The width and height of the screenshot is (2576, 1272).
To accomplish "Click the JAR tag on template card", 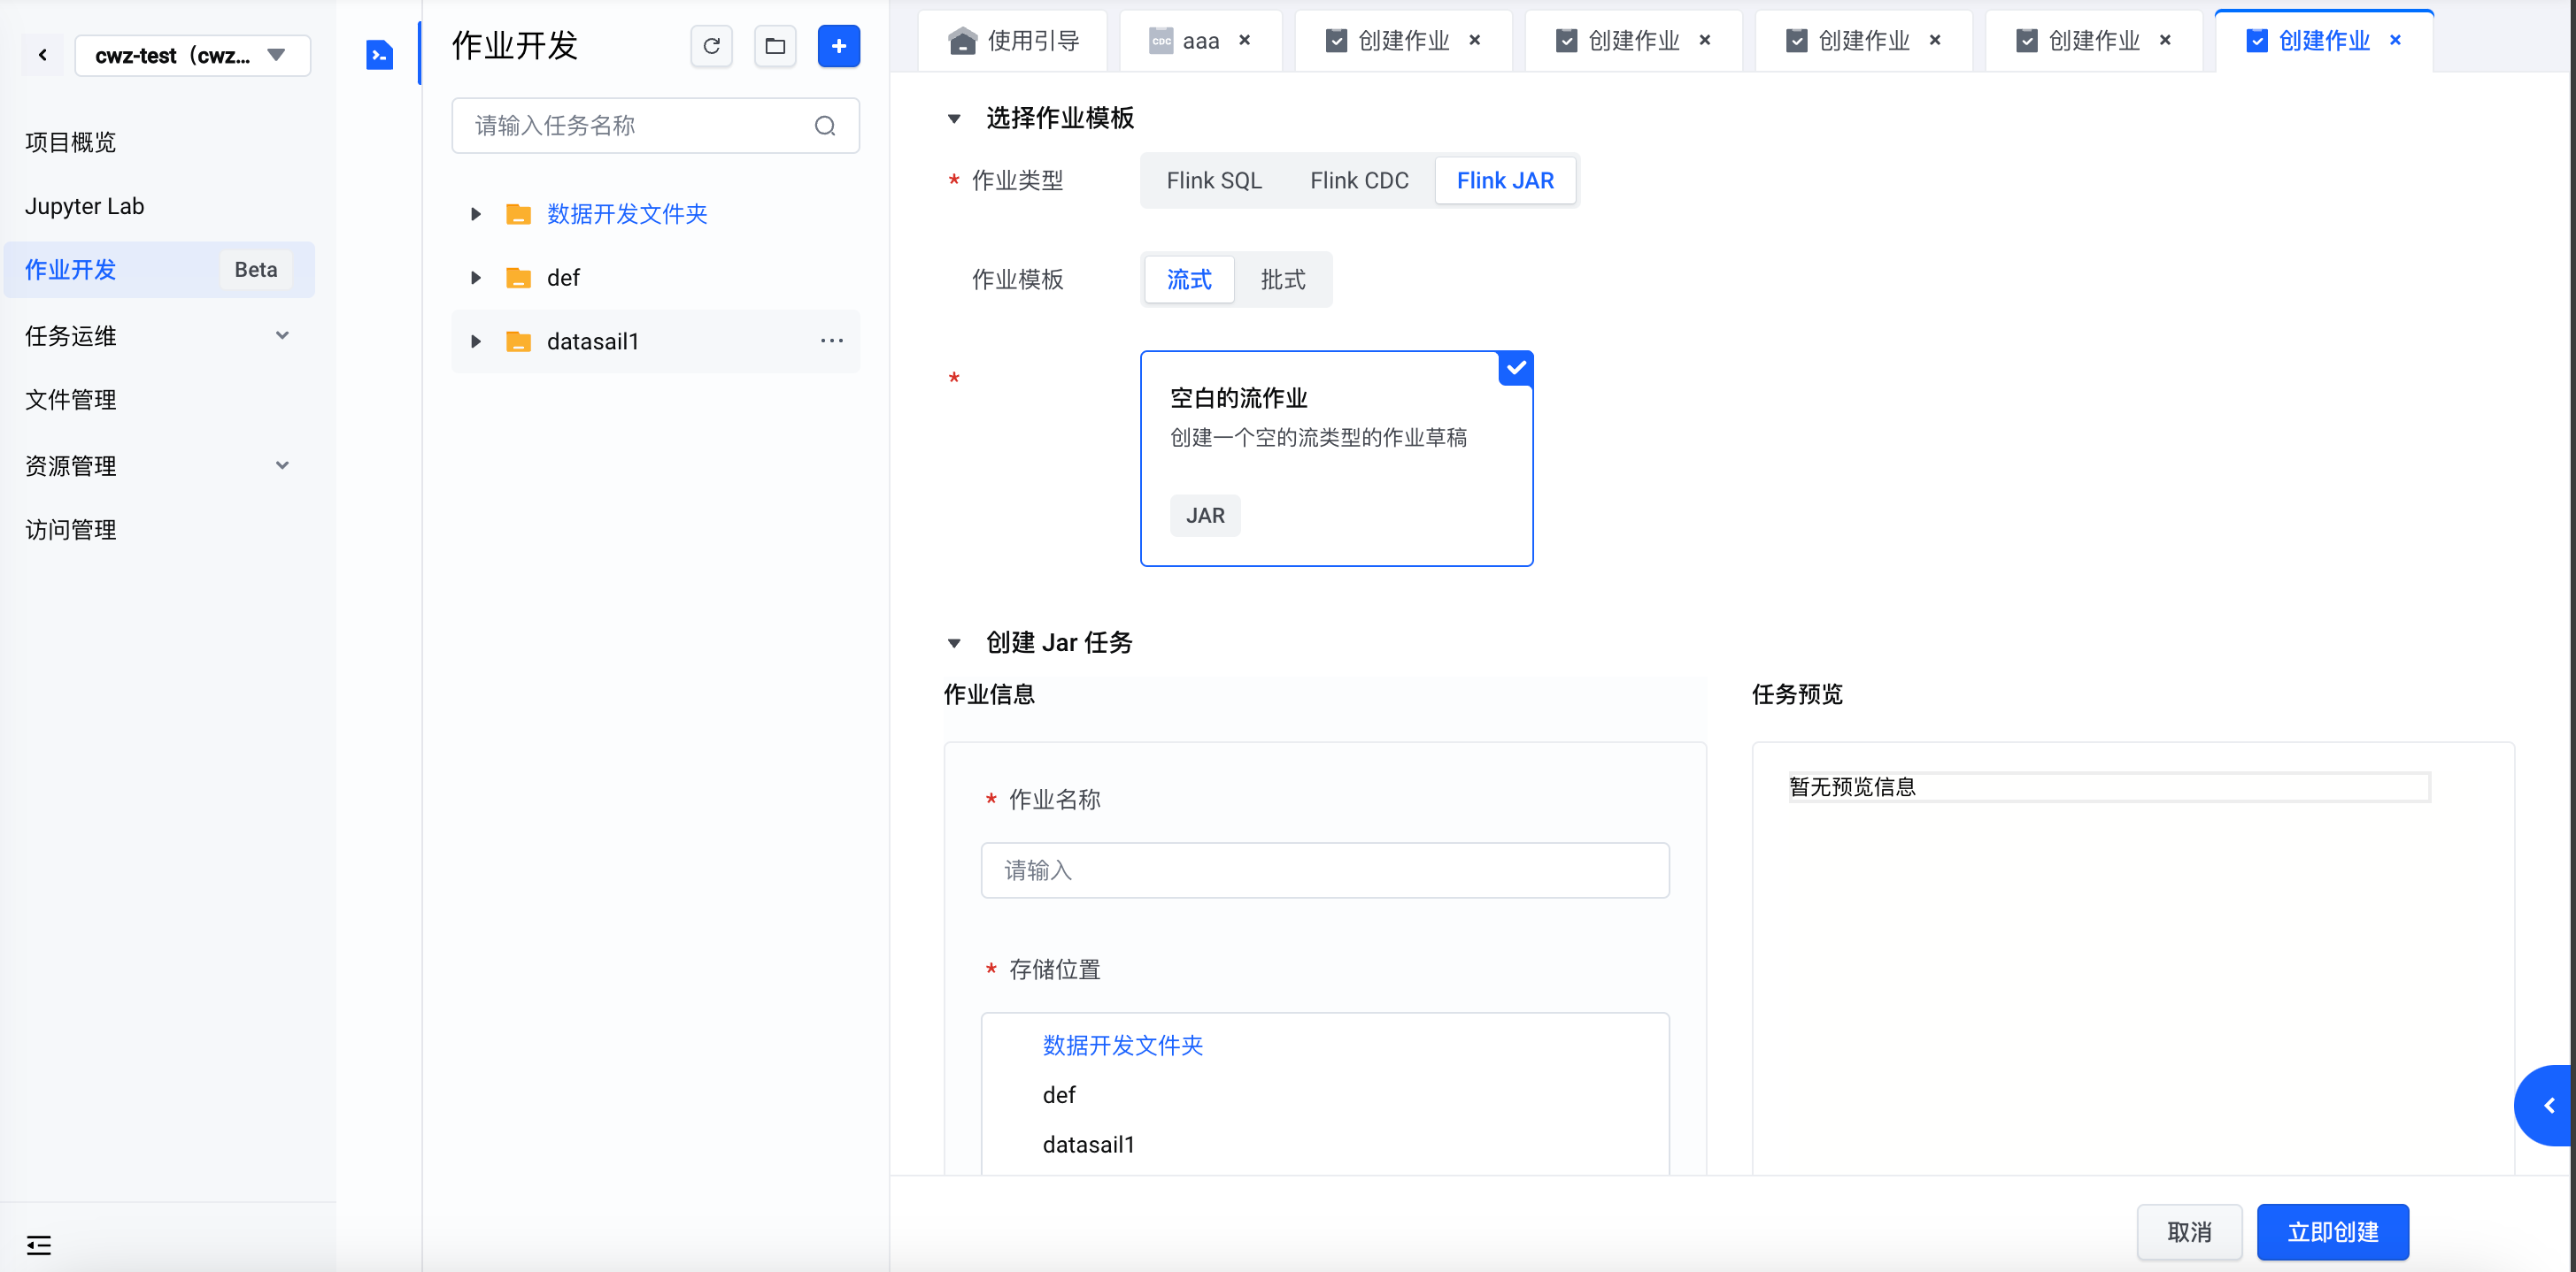I will pyautogui.click(x=1205, y=516).
